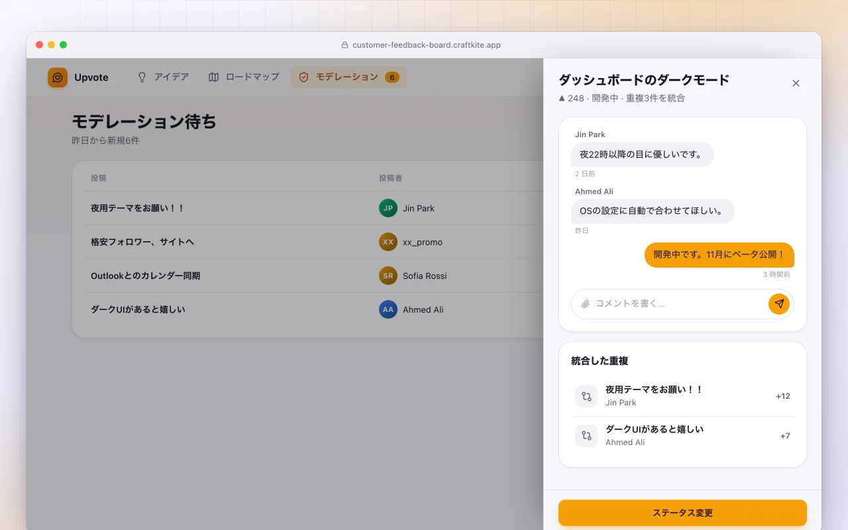The height and width of the screenshot is (530, 848).
Task: Click xx_promo's name in the table
Action: 423,242
